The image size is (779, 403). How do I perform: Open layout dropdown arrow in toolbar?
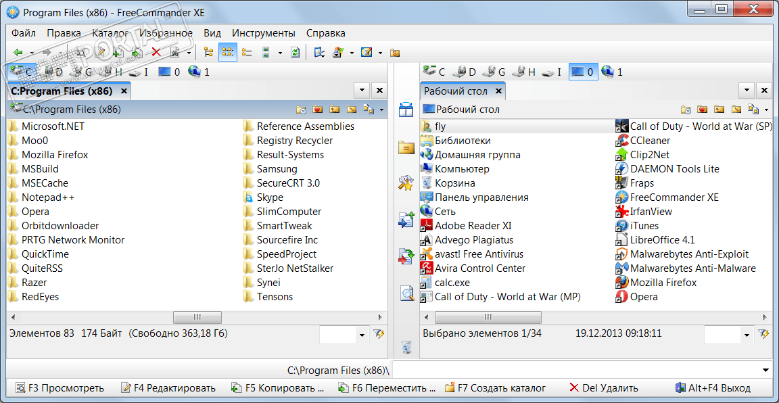[x=380, y=53]
